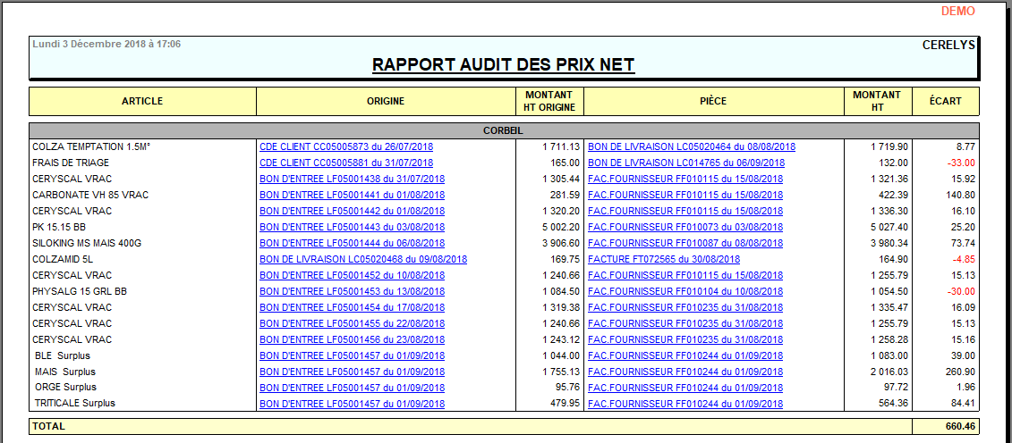Open BON D'ENTREE LF05001456 link
The width and height of the screenshot is (1012, 443).
pos(352,339)
